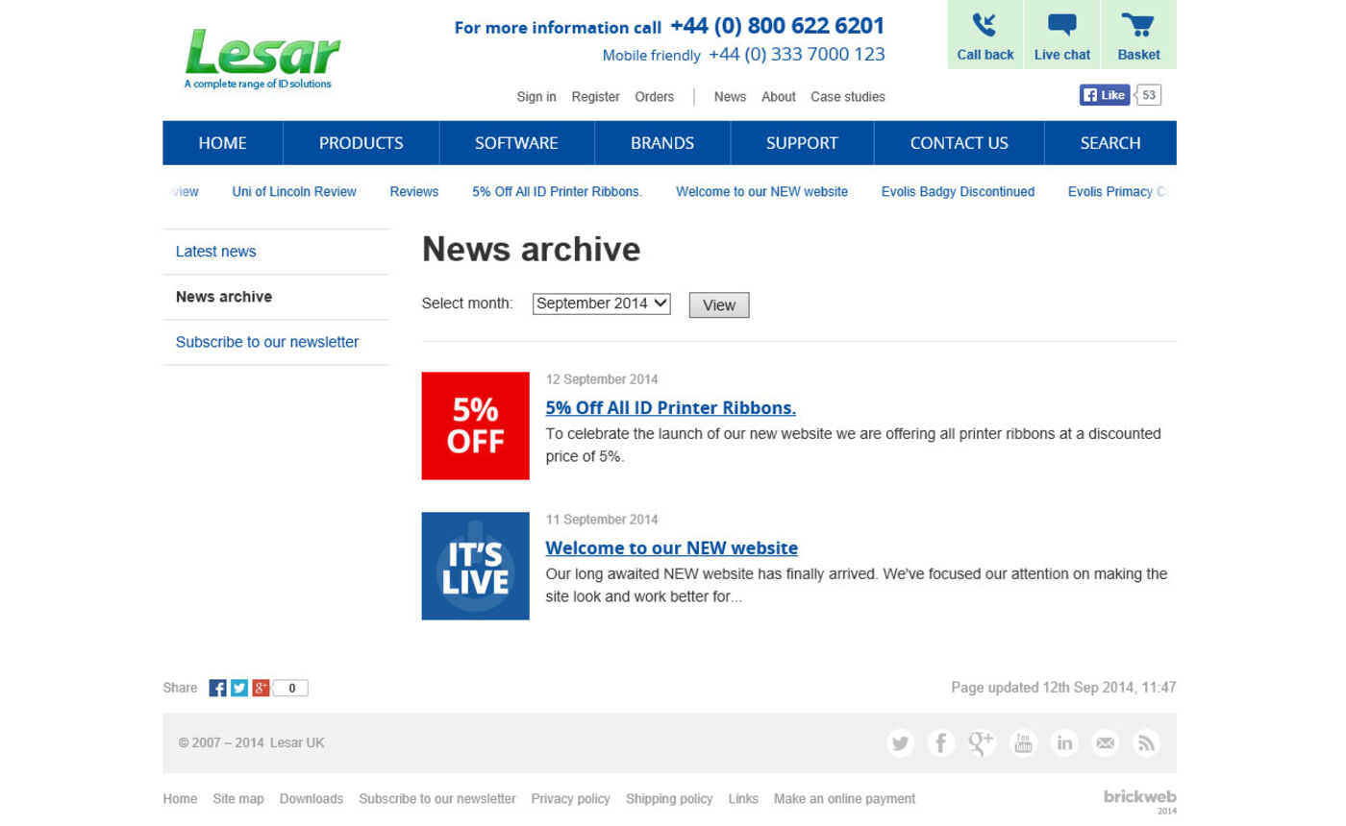Viewport: 1346px width, 826px height.
Task: Click the RSS feed footer icon
Action: tap(1145, 742)
